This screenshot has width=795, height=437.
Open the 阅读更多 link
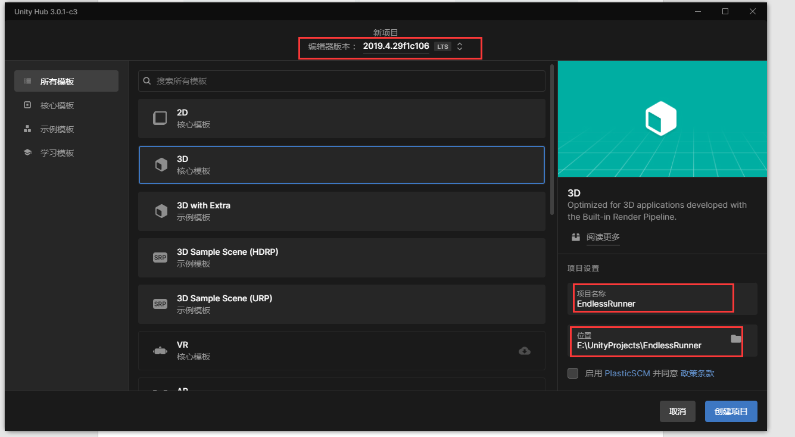603,237
